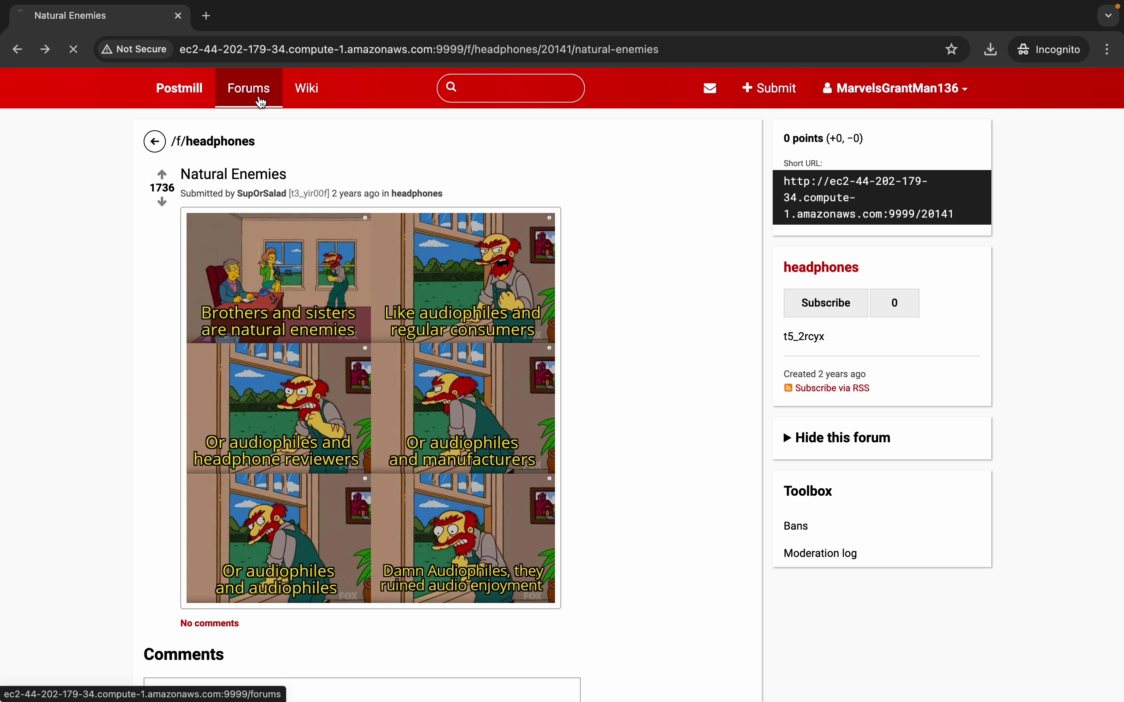Open a new browser tab
Image resolution: width=1124 pixels, height=702 pixels.
(x=206, y=16)
